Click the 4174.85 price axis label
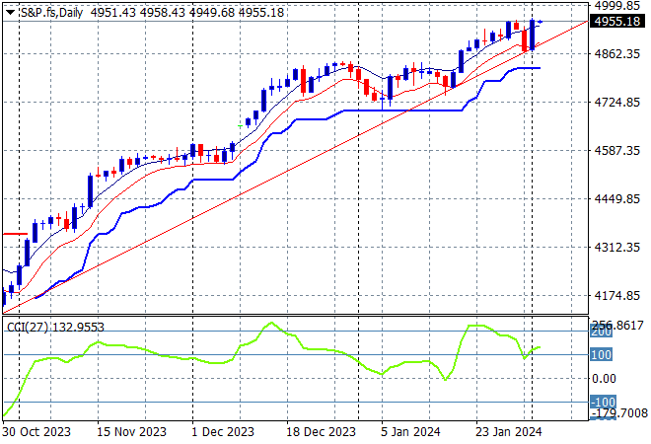 [x=618, y=296]
